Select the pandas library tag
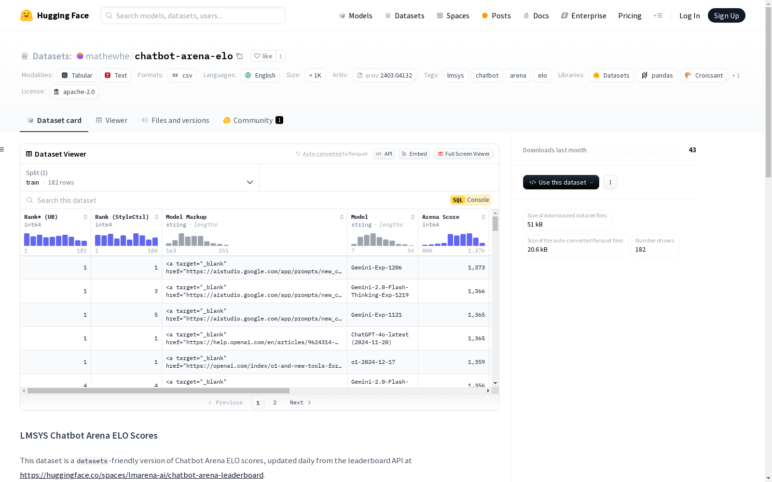The image size is (772, 482). (x=657, y=75)
